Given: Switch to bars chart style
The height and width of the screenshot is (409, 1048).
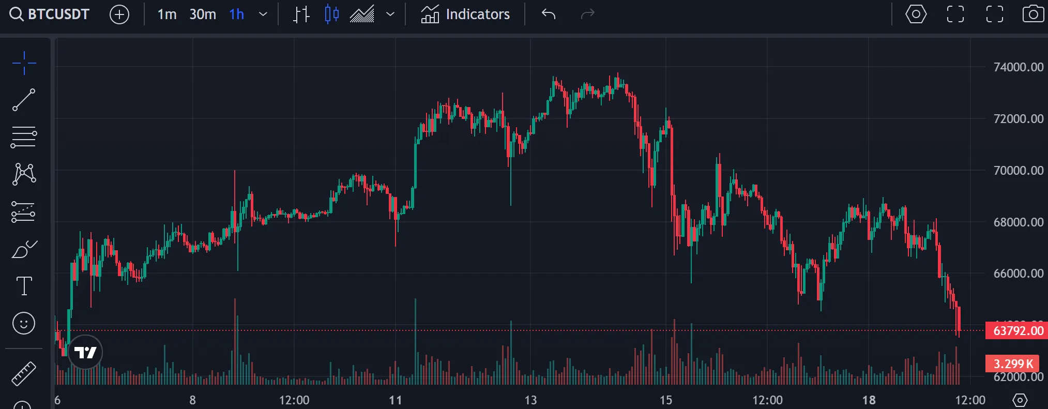Looking at the screenshot, I should point(301,14).
